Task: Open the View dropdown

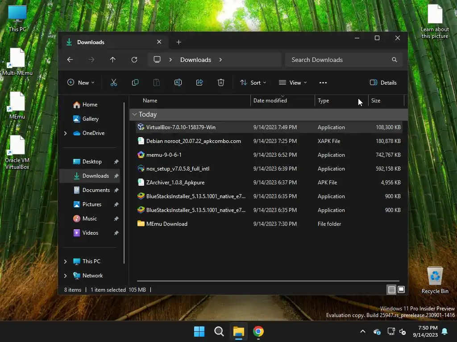Action: coord(293,82)
